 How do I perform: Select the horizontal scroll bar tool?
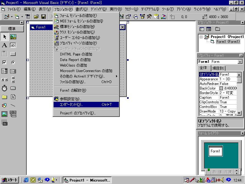point(5,80)
